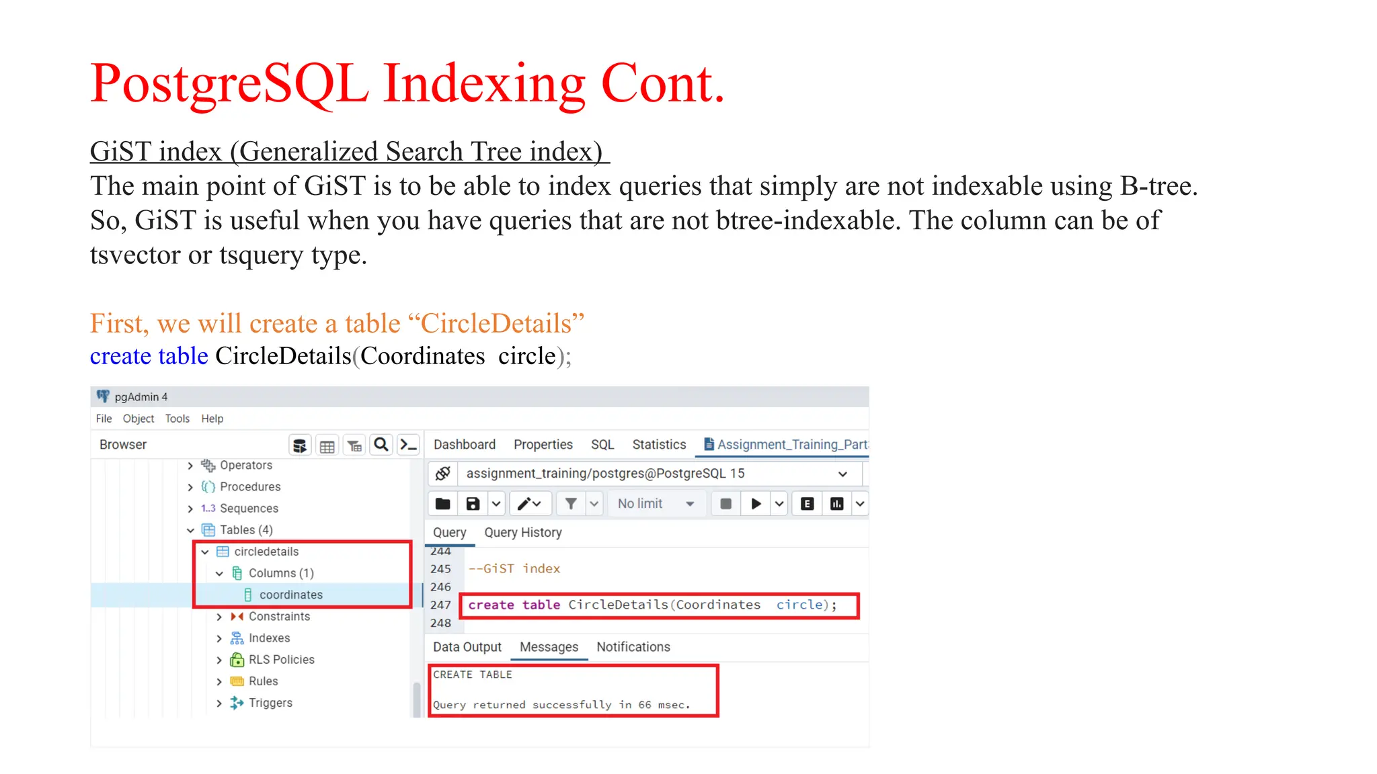Select the Sequences tree item

click(x=249, y=509)
